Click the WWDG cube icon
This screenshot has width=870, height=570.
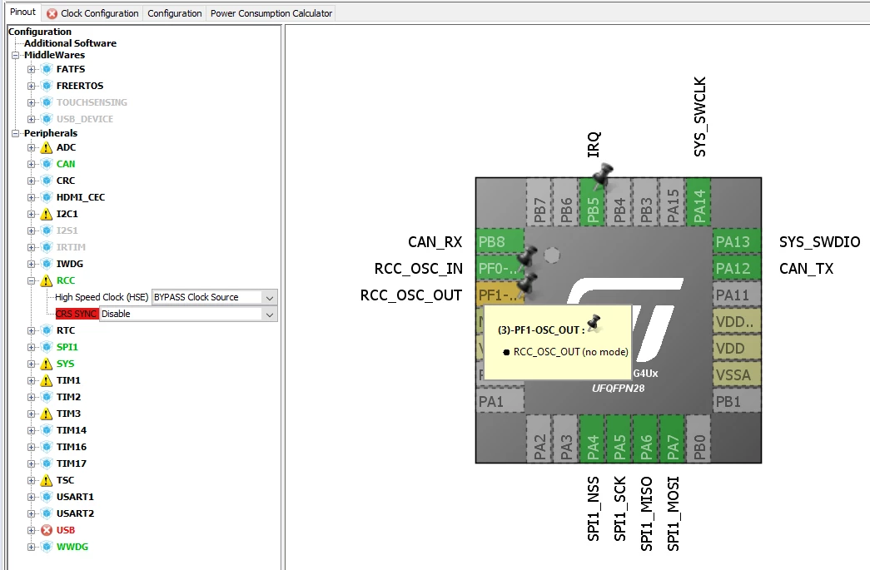pyautogui.click(x=47, y=547)
